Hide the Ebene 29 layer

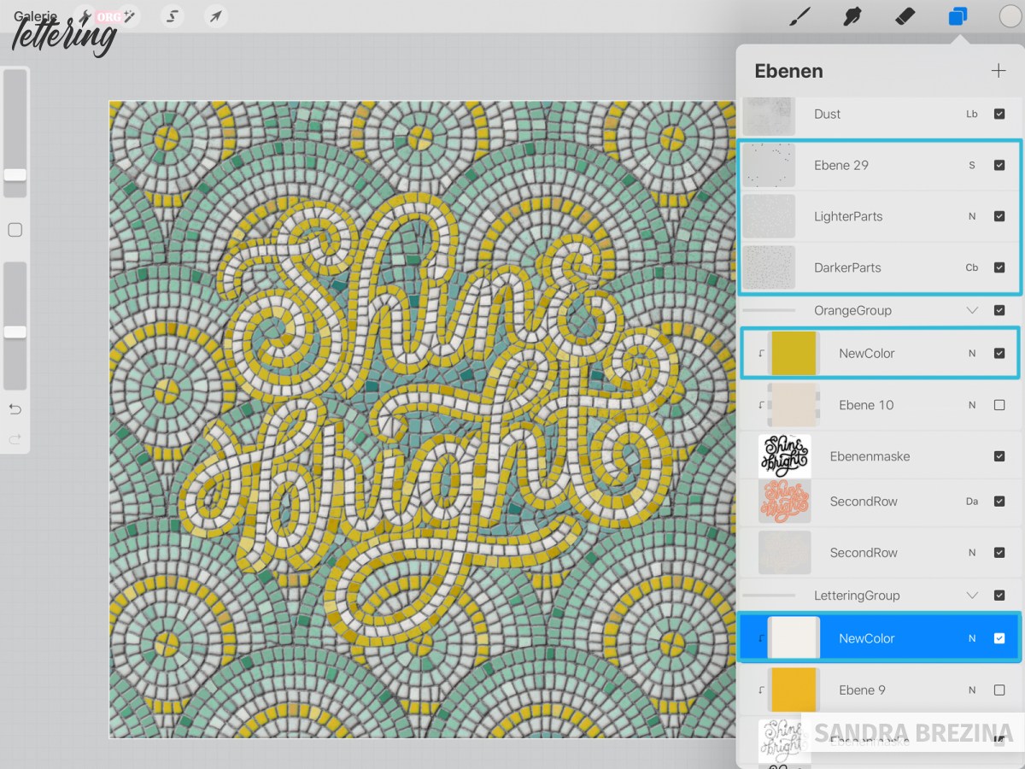(999, 165)
